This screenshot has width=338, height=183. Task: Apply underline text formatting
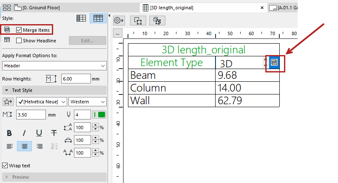tap(39, 133)
